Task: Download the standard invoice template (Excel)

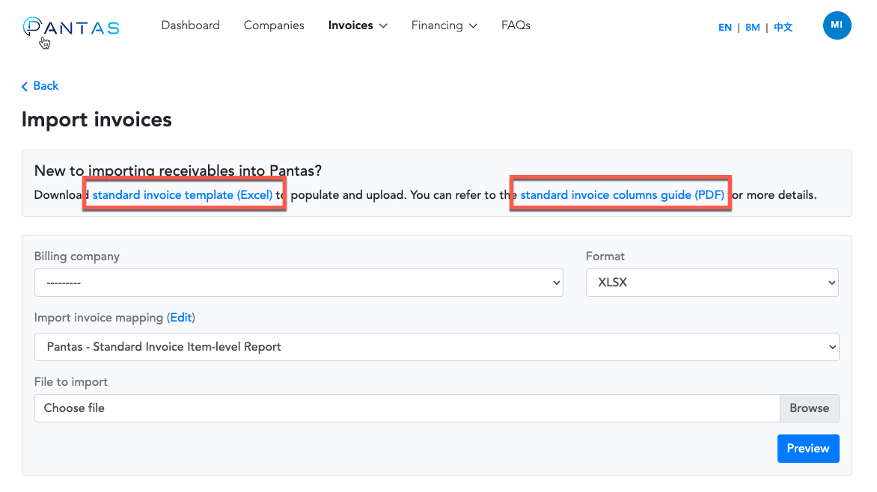Action: (183, 194)
